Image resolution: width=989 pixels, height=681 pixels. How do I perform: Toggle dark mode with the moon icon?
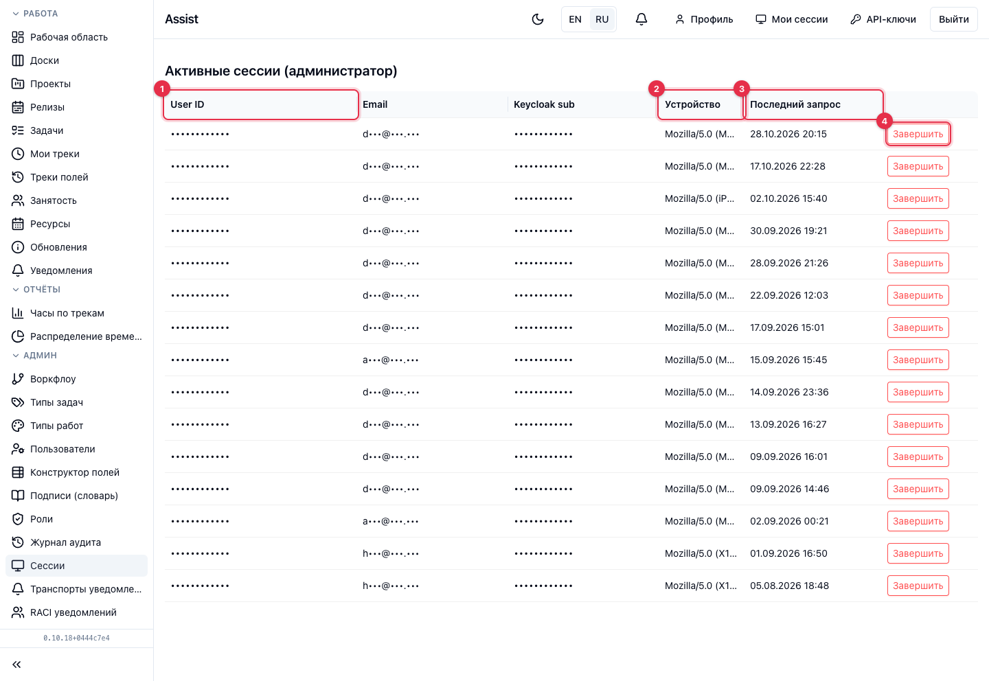(538, 19)
